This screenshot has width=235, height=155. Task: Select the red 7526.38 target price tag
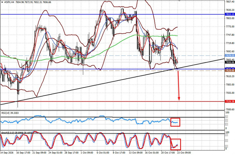coord(230,102)
